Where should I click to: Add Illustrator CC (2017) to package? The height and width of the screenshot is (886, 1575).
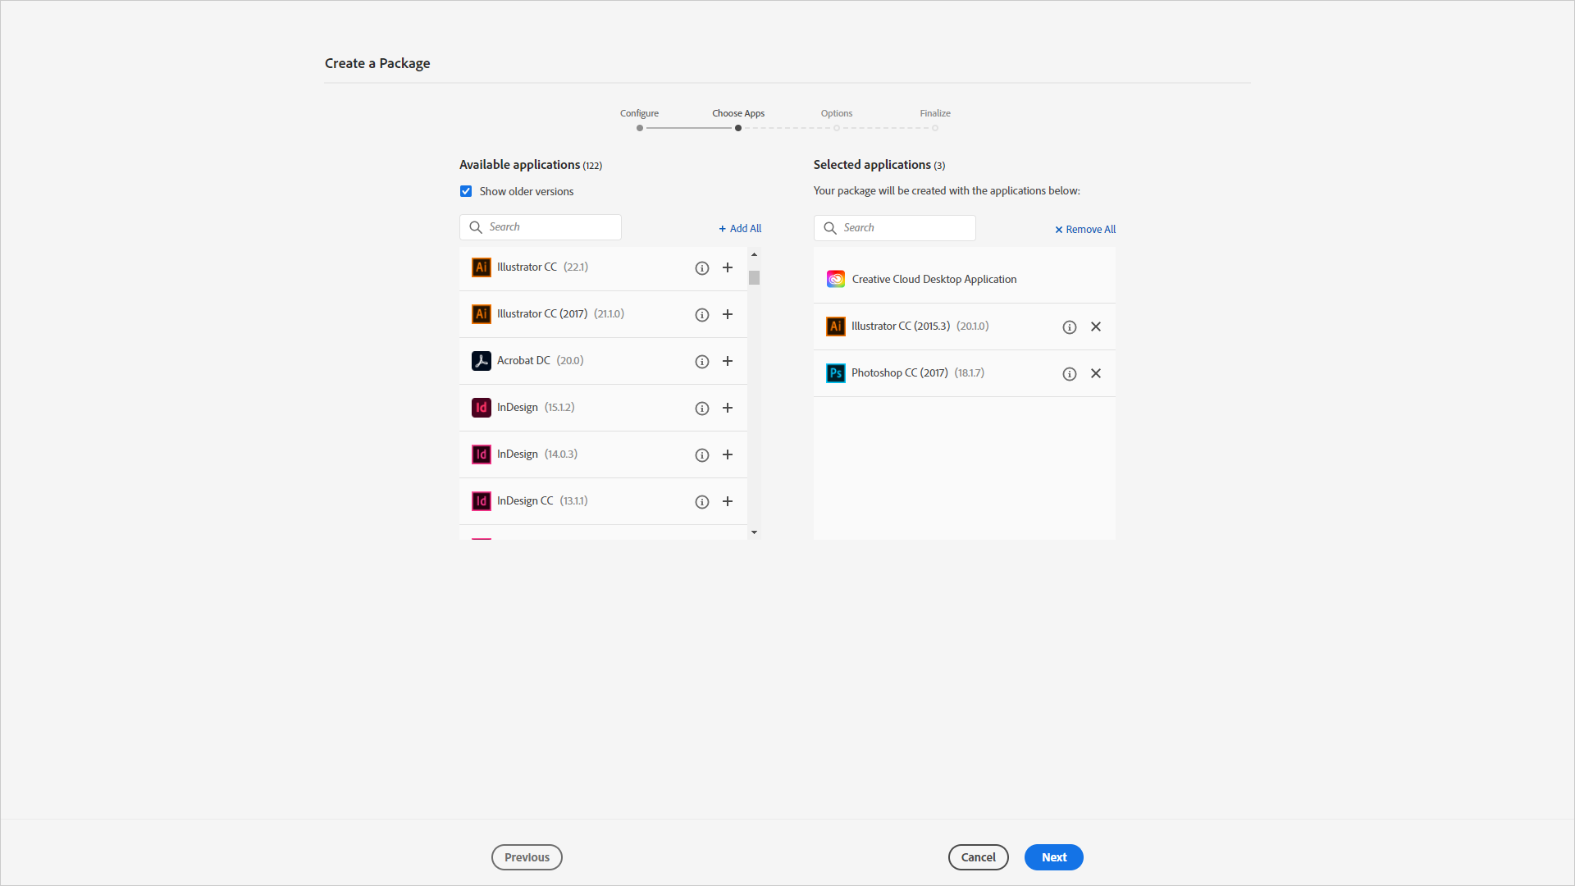coord(728,314)
